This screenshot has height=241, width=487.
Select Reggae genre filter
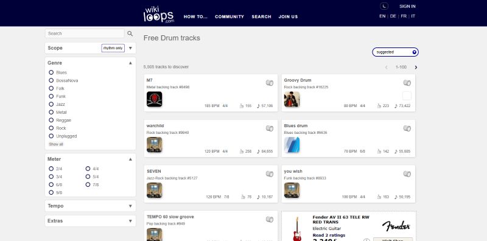pyautogui.click(x=51, y=120)
